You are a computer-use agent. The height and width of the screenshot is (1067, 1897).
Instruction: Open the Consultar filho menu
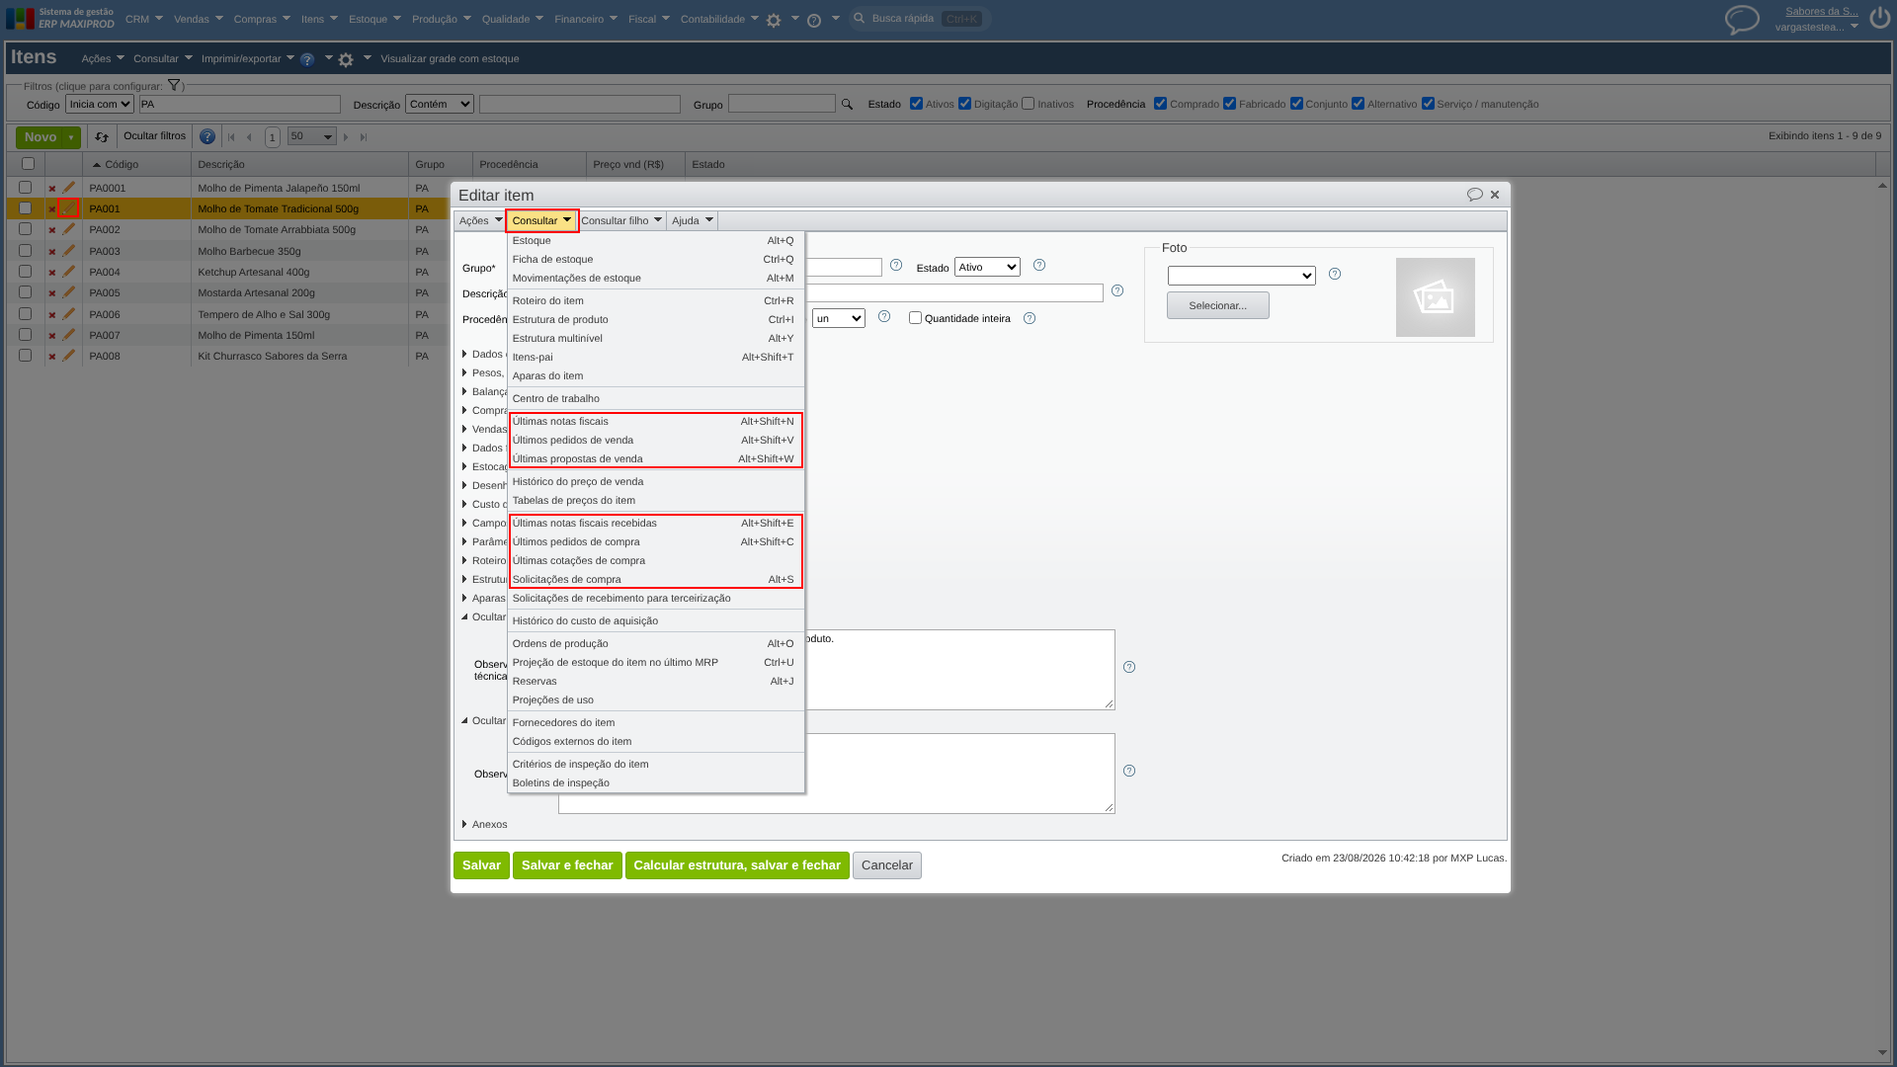(621, 221)
